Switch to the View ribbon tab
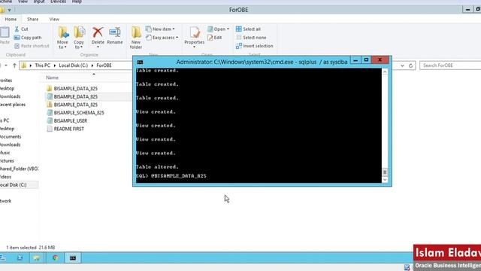Image resolution: width=481 pixels, height=271 pixels. pyautogui.click(x=54, y=19)
